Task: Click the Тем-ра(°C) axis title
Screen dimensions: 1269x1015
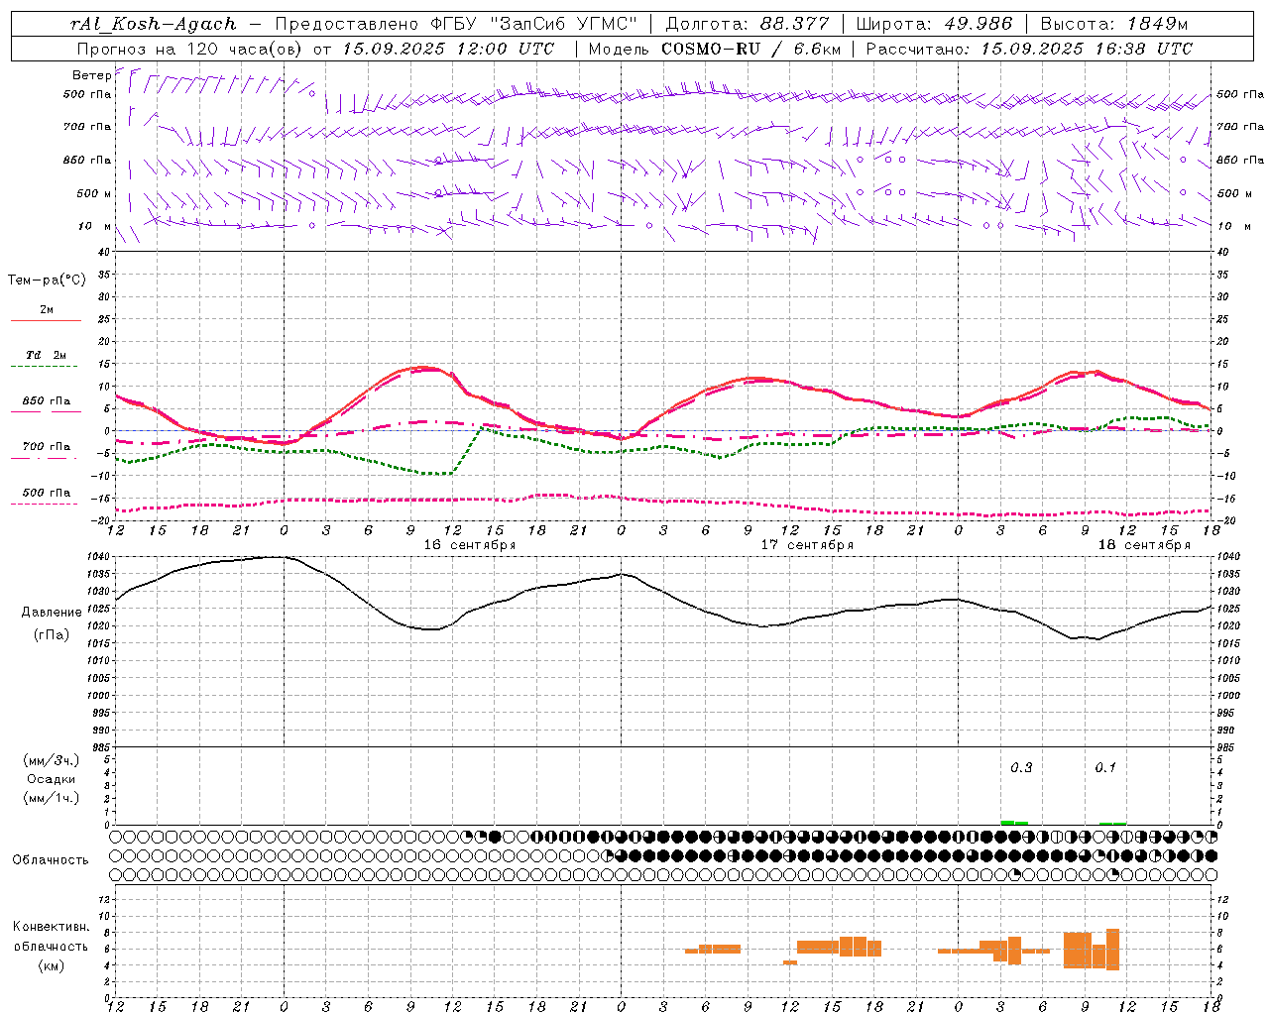Action: (47, 281)
